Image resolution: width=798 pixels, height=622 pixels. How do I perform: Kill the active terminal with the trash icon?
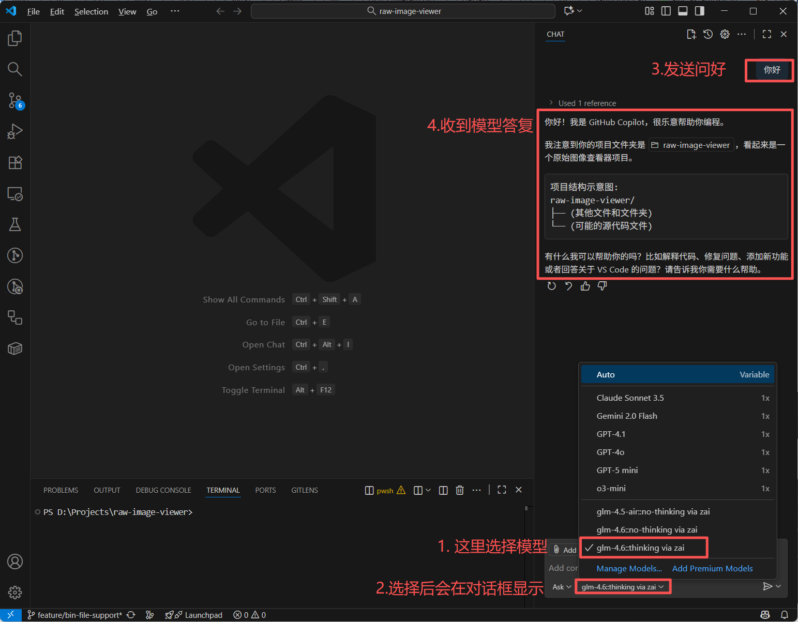[460, 490]
